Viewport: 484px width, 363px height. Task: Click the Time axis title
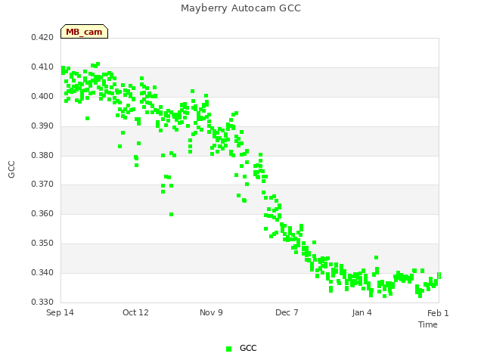pos(428,324)
